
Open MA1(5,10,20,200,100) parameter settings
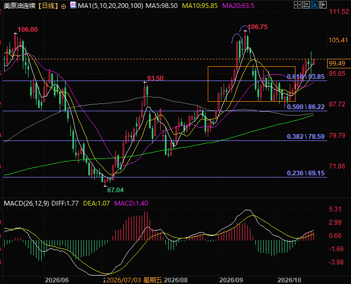(x=110, y=6)
